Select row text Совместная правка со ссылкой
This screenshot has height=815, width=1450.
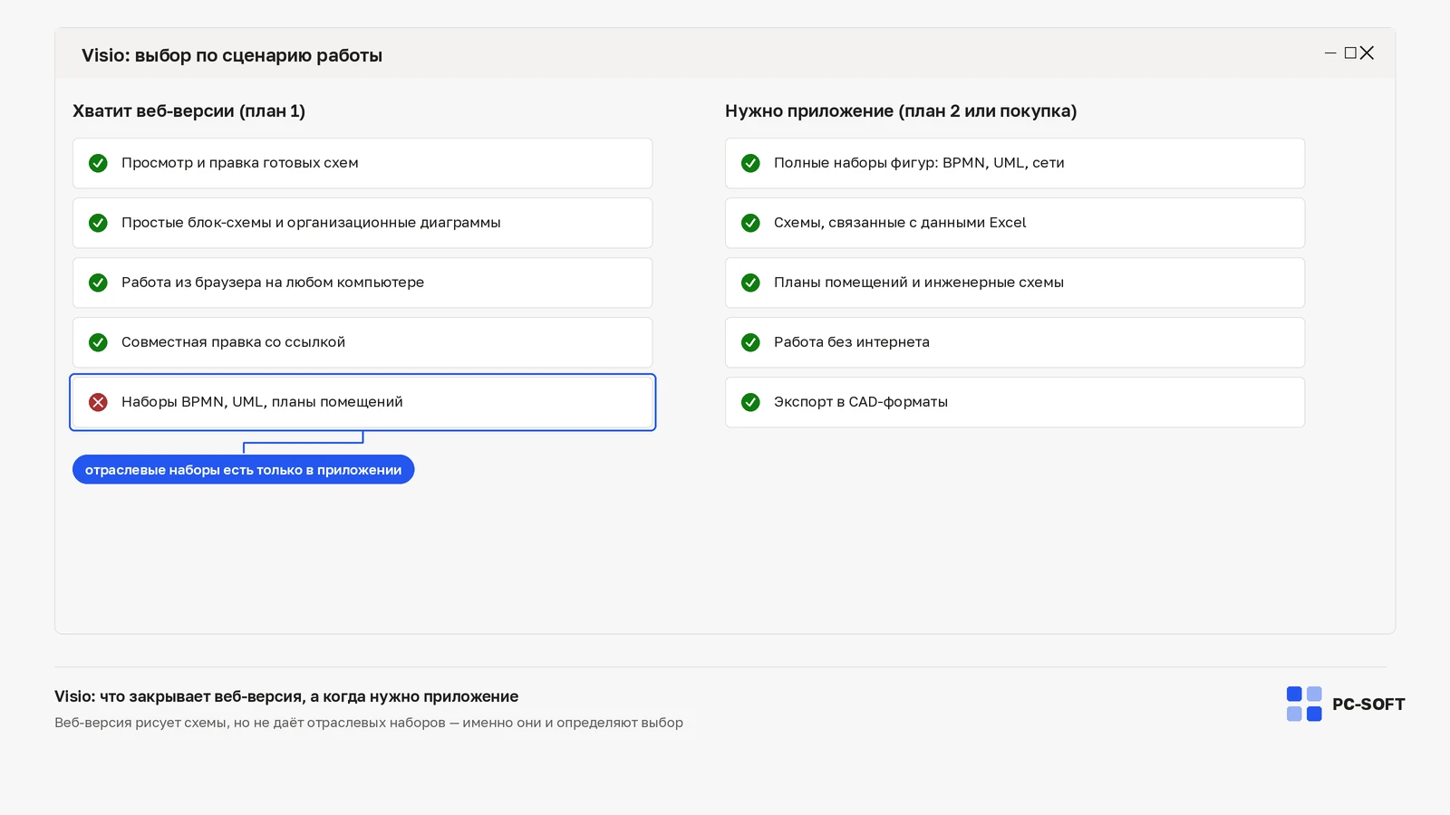233,342
